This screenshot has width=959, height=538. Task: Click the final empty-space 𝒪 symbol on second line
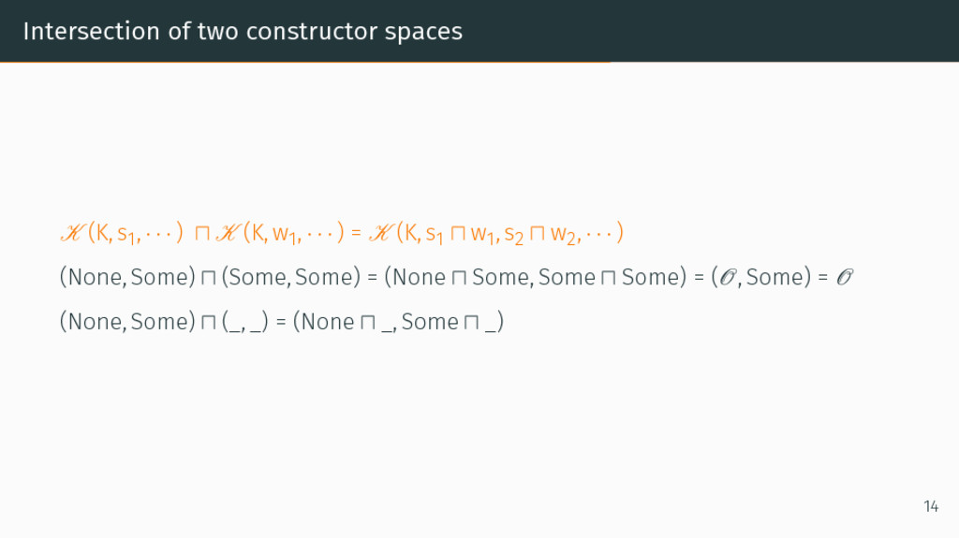(x=844, y=277)
